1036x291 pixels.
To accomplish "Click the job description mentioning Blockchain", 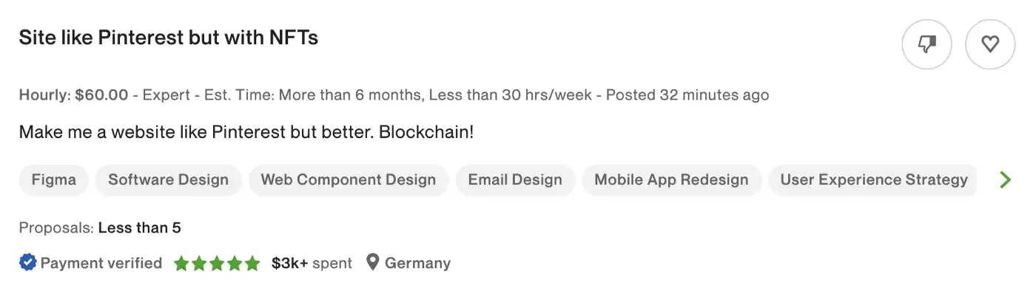I will click(x=246, y=133).
